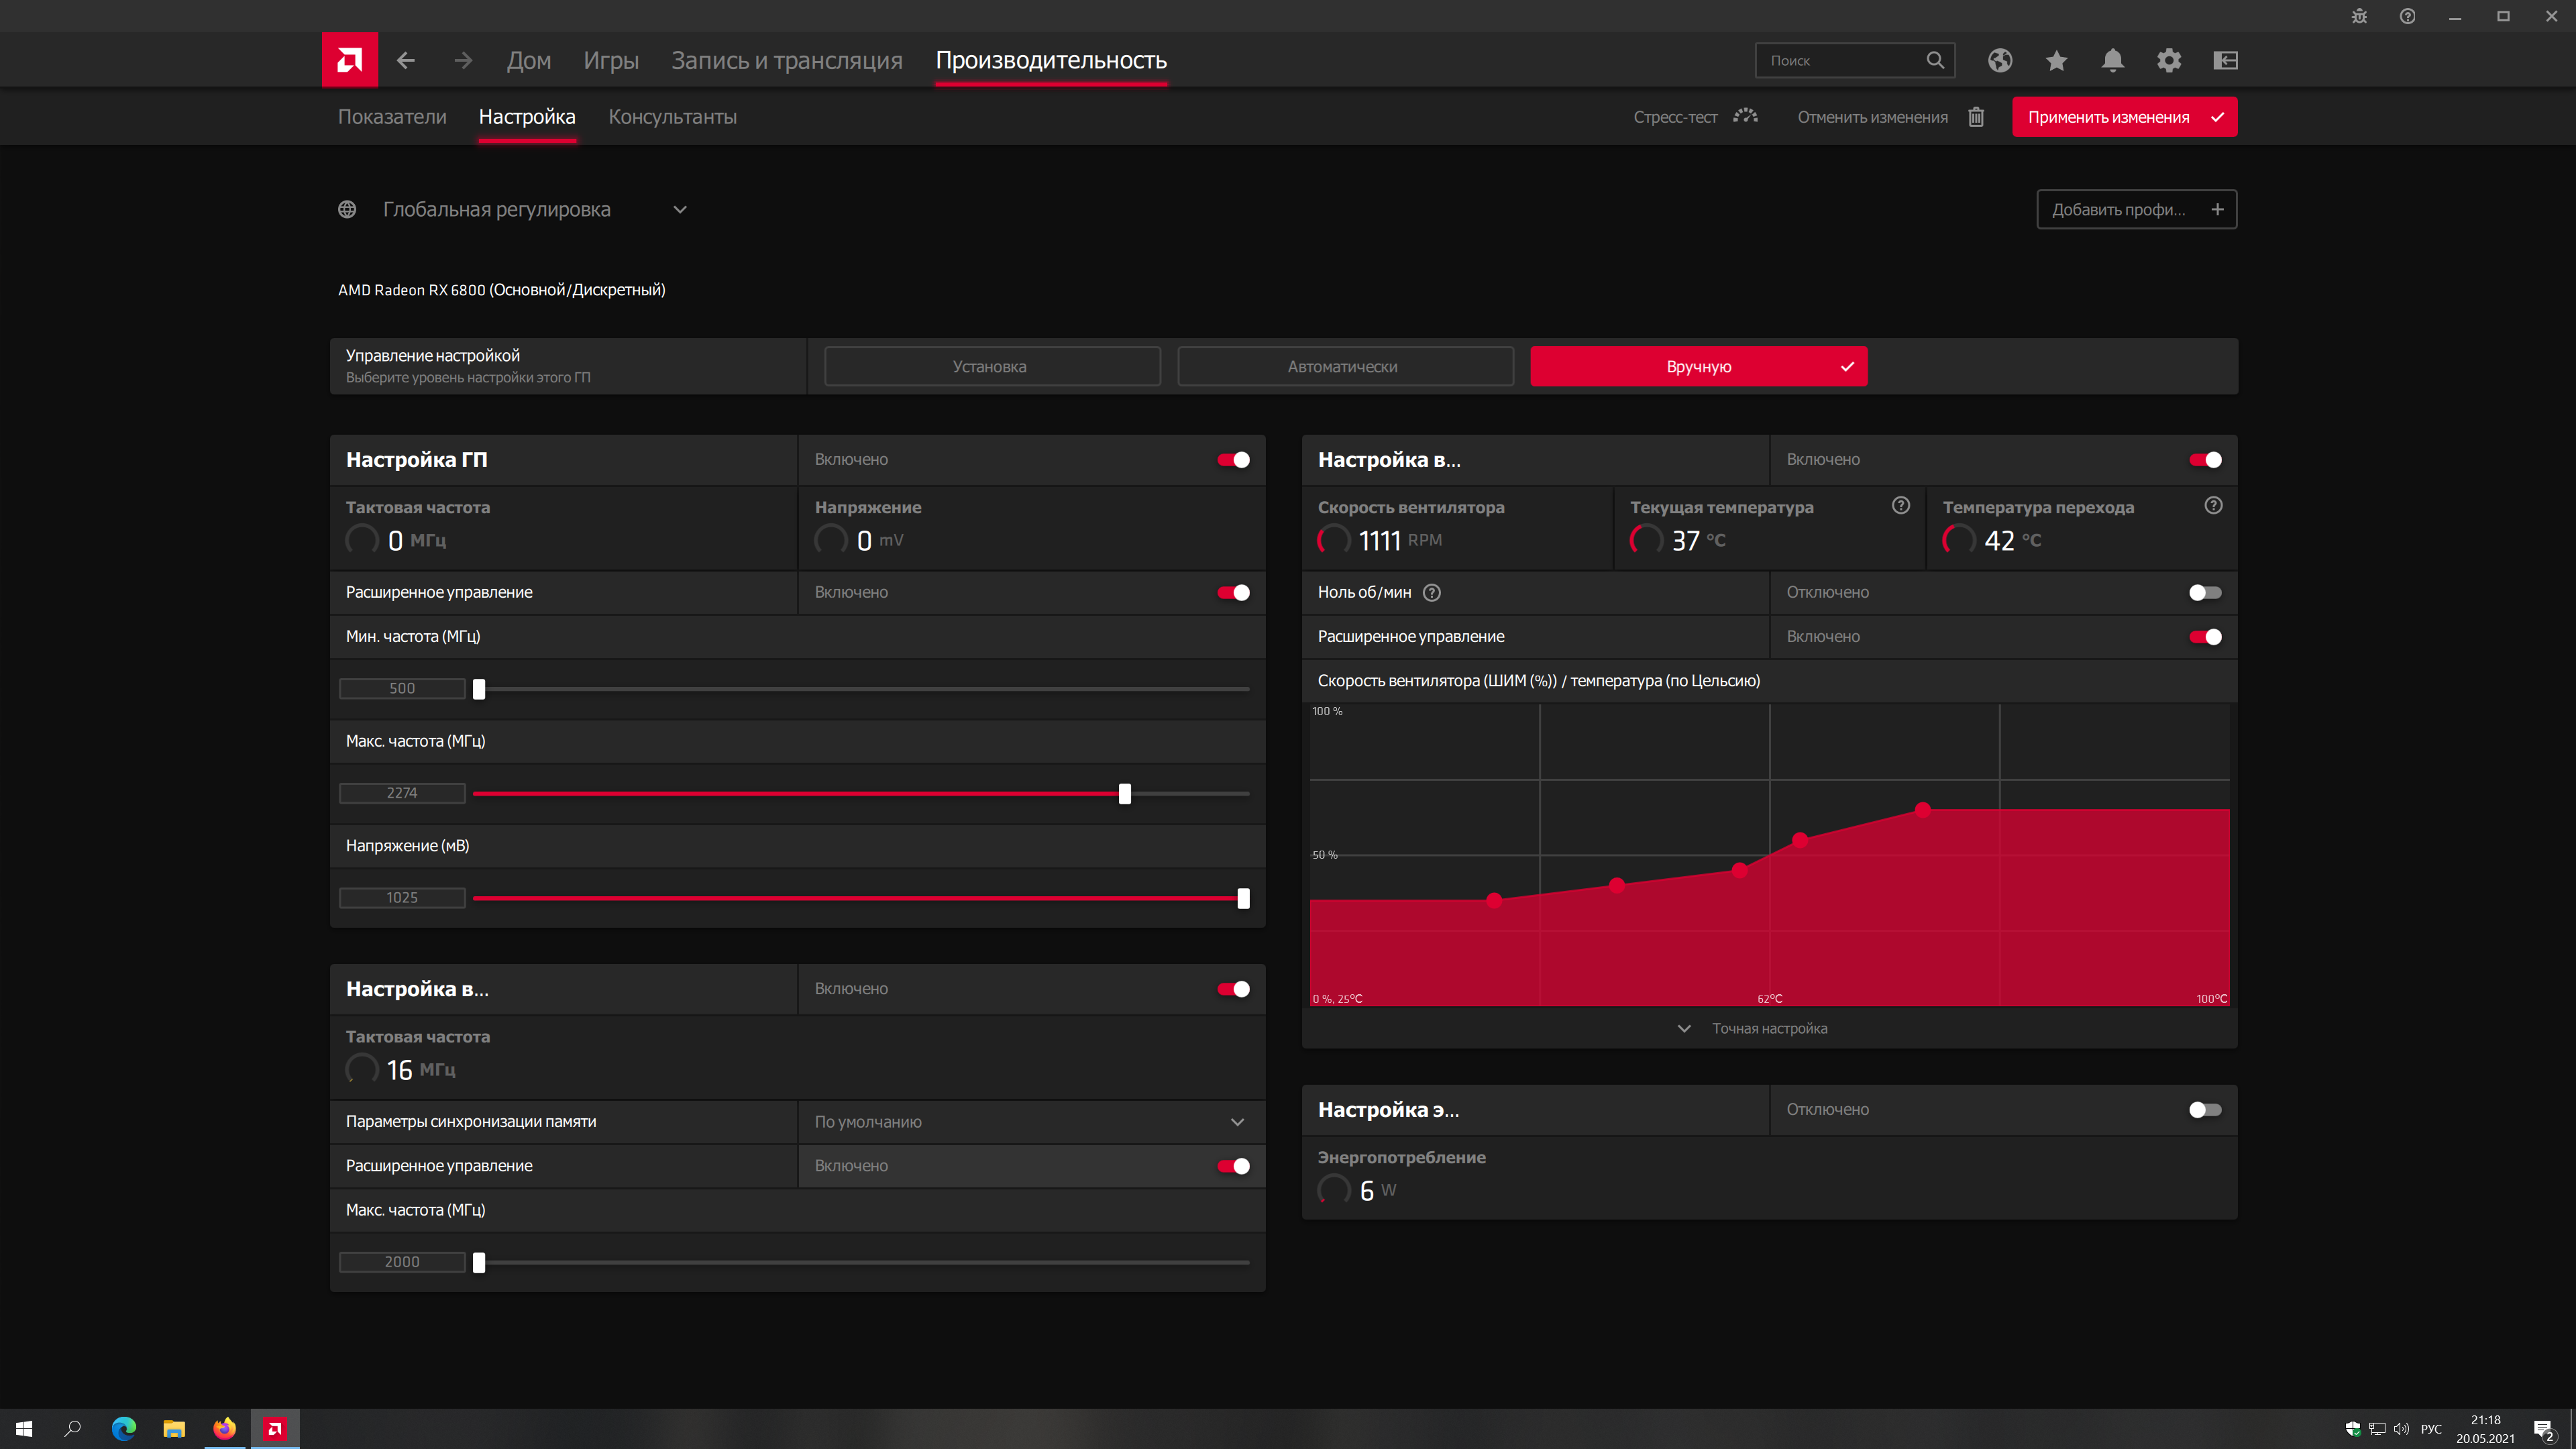Open settings gear icon
This screenshot has width=2576, height=1449.
[2169, 60]
